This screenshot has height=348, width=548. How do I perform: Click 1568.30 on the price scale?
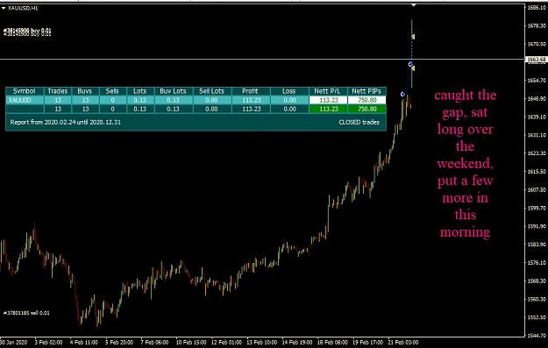point(536,281)
